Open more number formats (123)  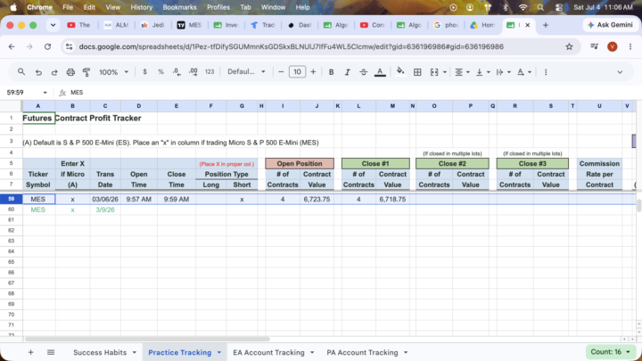(210, 72)
